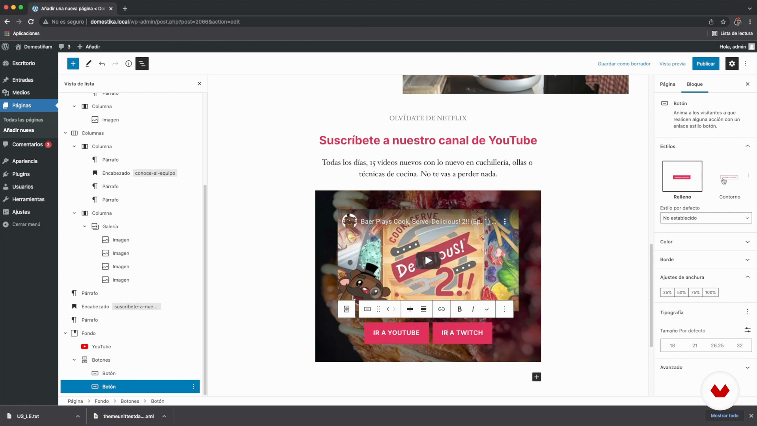757x426 pixels.
Task: Set button width to 100%
Action: pos(710,292)
